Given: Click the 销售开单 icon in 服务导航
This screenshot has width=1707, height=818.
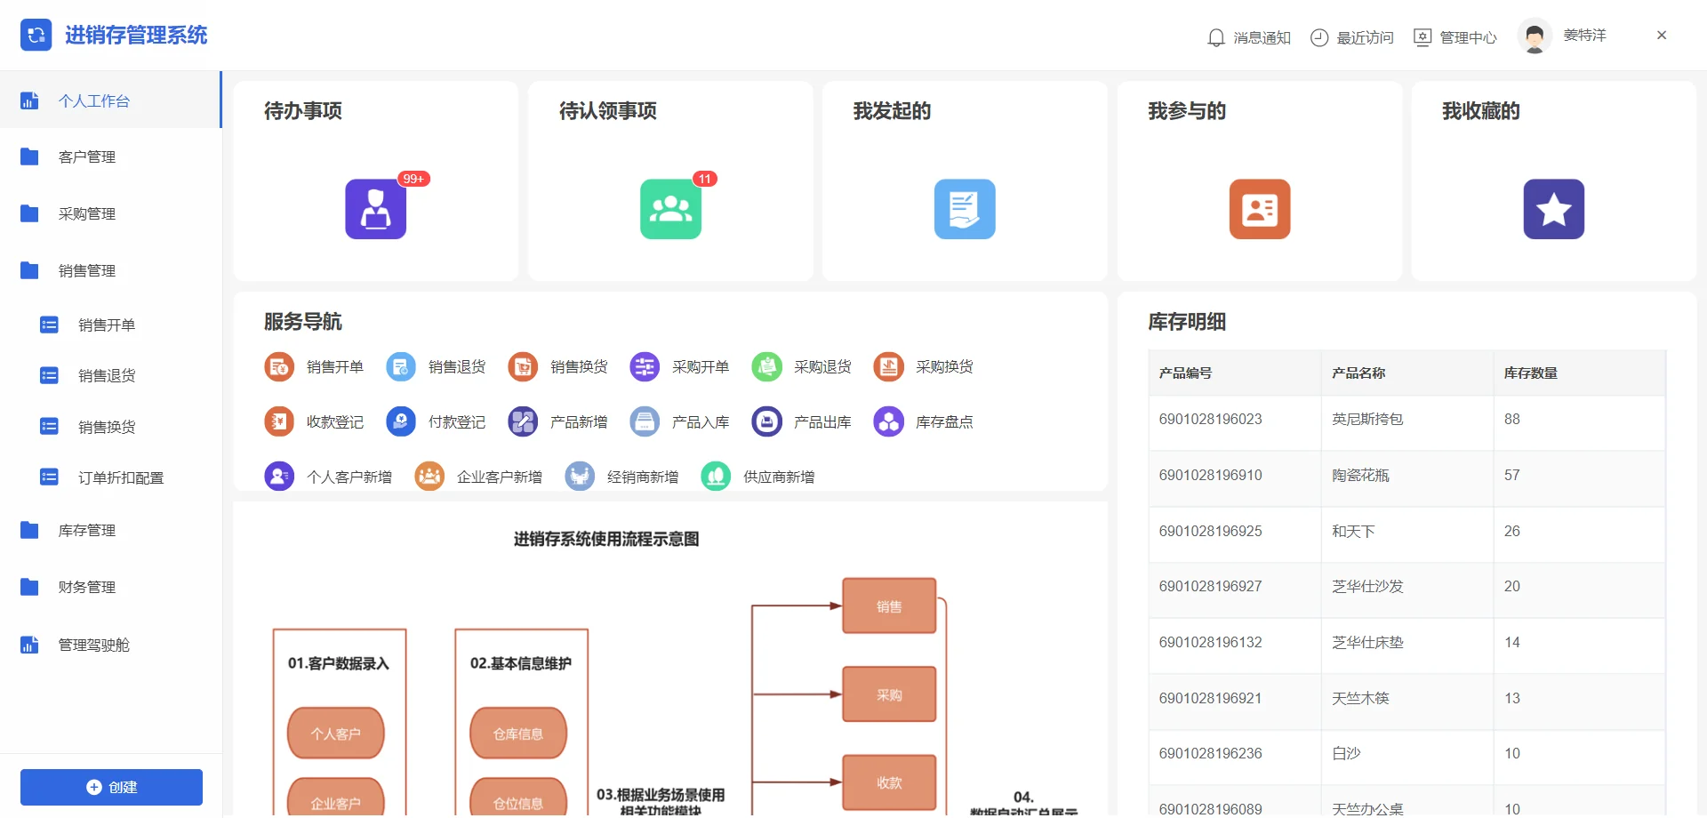Looking at the screenshot, I should [x=279, y=366].
